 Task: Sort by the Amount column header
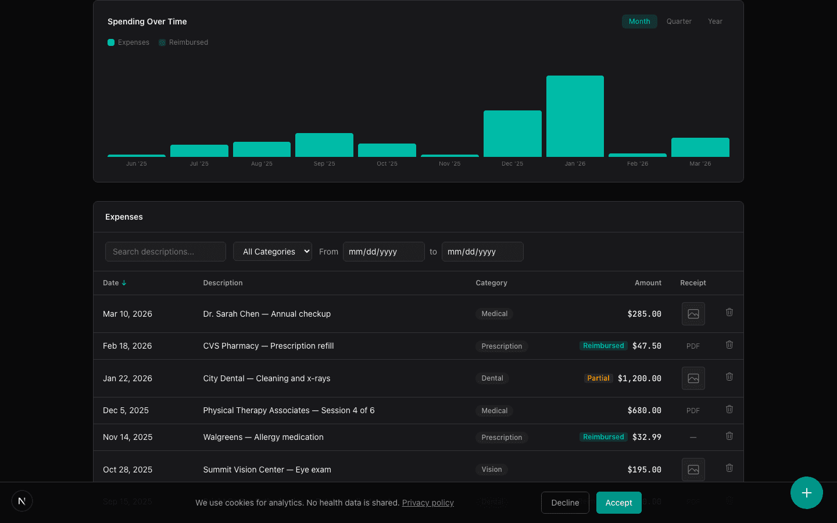(x=648, y=283)
